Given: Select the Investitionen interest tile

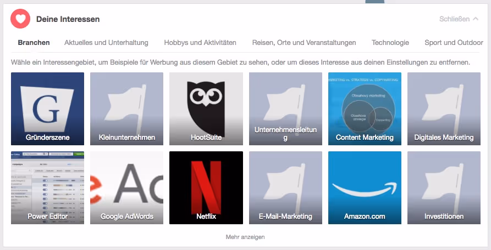Looking at the screenshot, I should (x=444, y=187).
